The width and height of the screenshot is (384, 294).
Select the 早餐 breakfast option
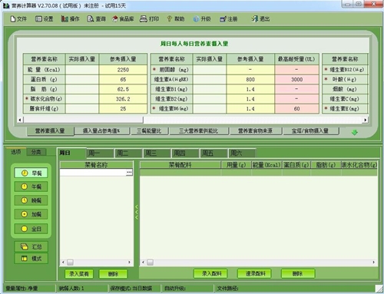pyautogui.click(x=31, y=173)
